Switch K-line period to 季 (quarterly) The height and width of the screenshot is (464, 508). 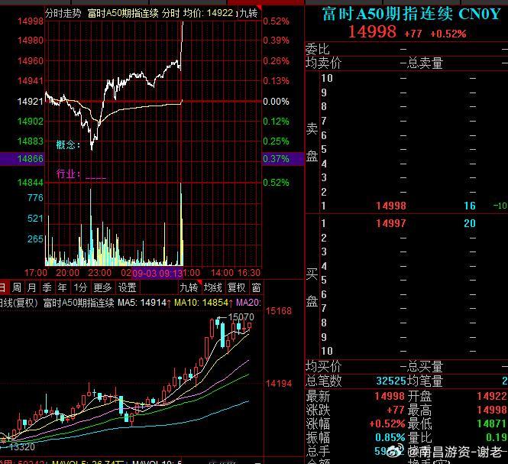[x=47, y=287]
